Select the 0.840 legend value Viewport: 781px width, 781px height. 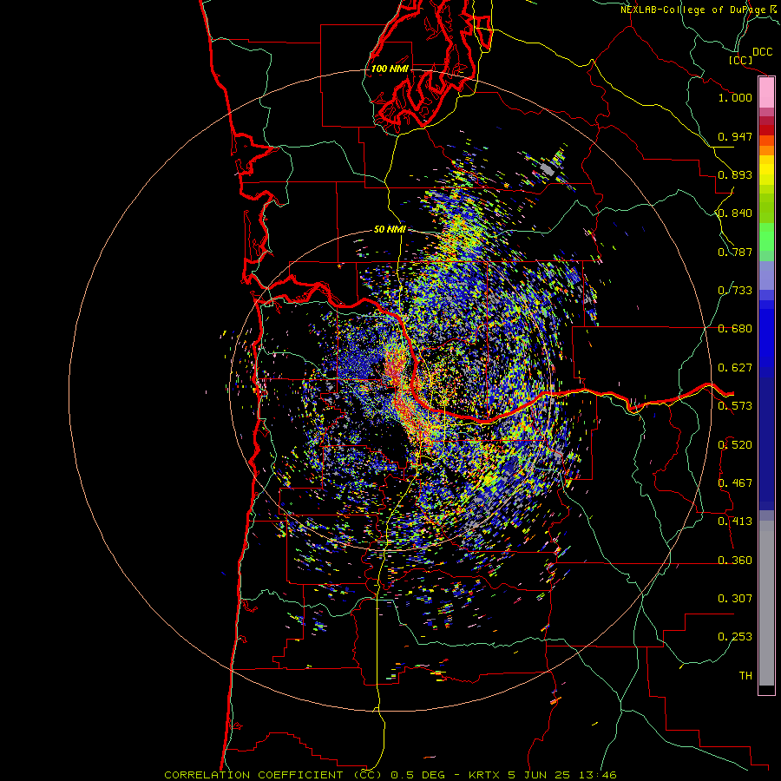(735, 213)
